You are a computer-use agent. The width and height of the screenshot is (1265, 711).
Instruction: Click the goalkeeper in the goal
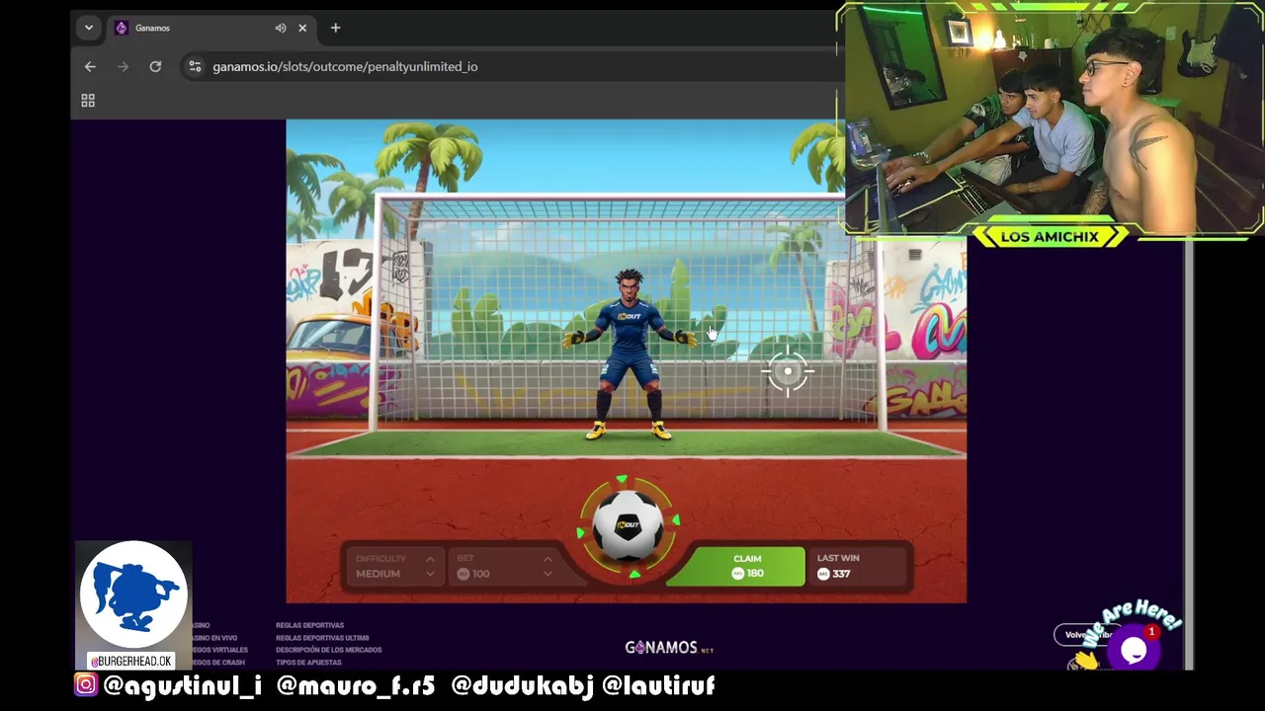coord(629,354)
